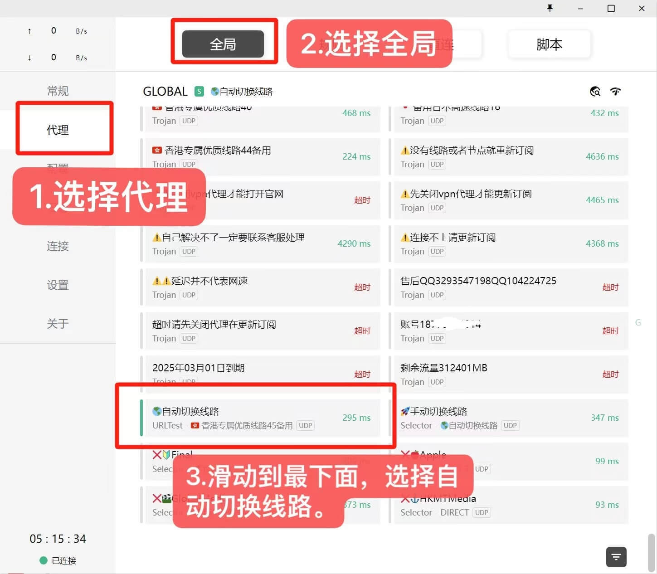Click the globe locate-current-proxy icon

(x=595, y=92)
